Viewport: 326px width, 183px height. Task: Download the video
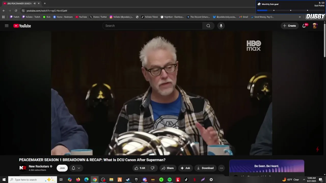(x=205, y=168)
